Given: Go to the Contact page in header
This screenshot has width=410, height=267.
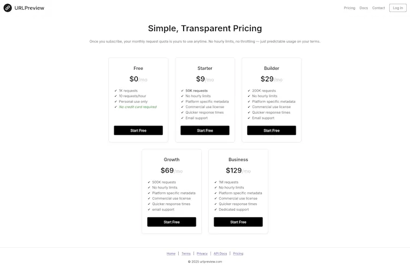Looking at the screenshot, I should tap(378, 8).
